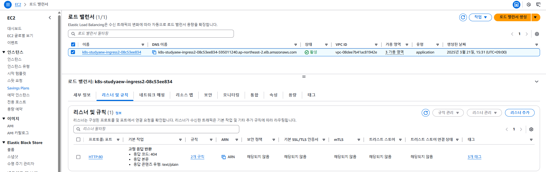Refresh the load balancer list
546x172 pixels.
pos(463,17)
